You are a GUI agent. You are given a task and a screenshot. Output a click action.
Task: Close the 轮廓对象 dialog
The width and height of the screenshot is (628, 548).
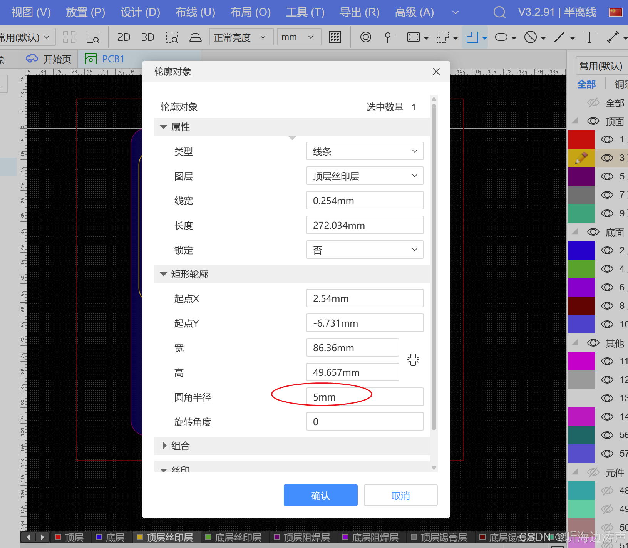[x=436, y=72]
